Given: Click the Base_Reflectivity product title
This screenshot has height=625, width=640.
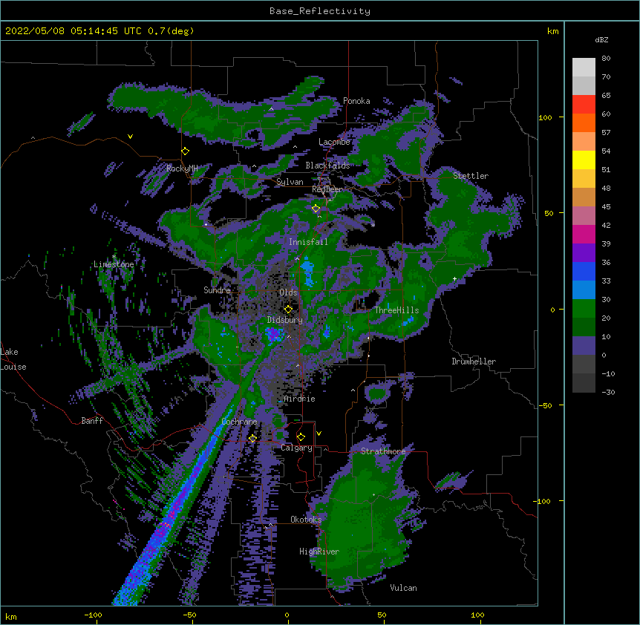Looking at the screenshot, I should coord(320,11).
